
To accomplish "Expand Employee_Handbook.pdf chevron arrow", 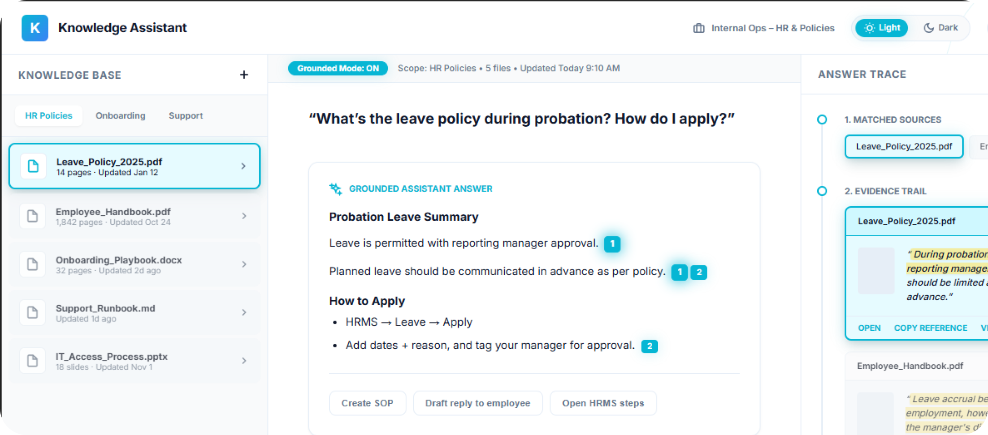I will pos(244,216).
